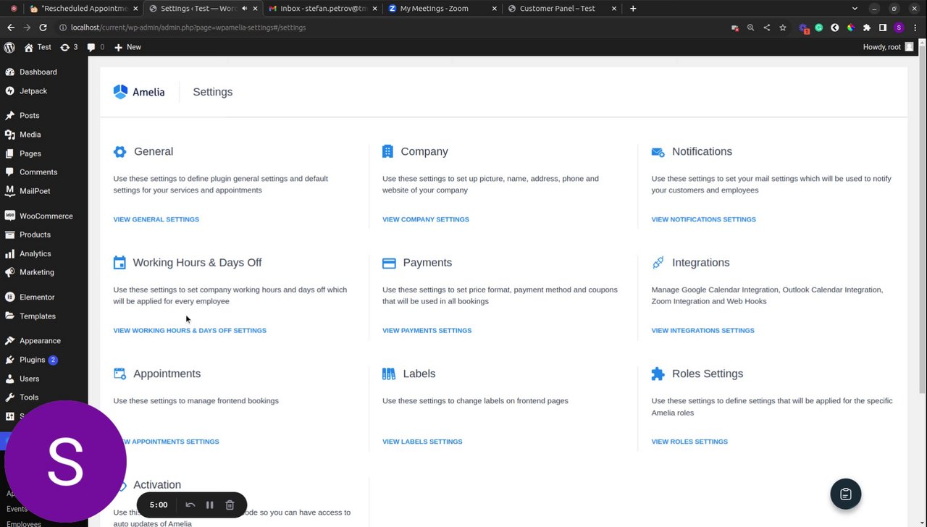Restart the recording with undo arrow
Image resolution: width=927 pixels, height=527 pixels.
click(190, 505)
